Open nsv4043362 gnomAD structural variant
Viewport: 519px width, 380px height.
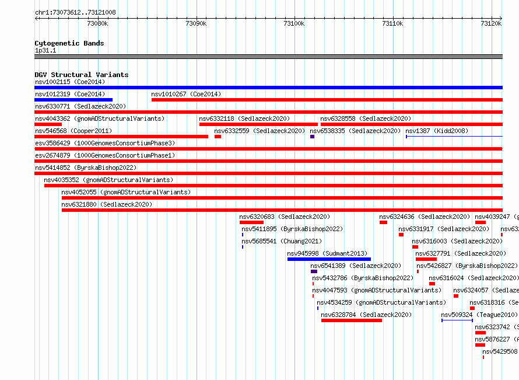click(100, 118)
